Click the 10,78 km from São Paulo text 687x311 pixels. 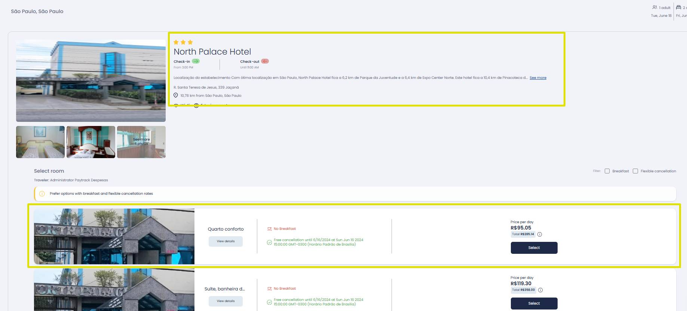[x=211, y=96]
